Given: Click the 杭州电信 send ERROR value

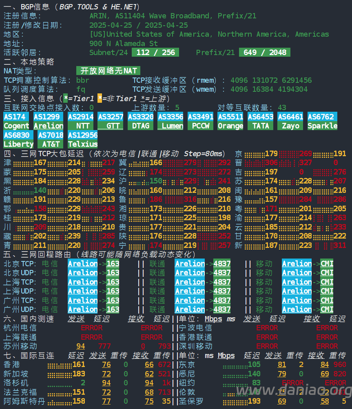Looking at the screenshot, I should (x=92, y=327).
